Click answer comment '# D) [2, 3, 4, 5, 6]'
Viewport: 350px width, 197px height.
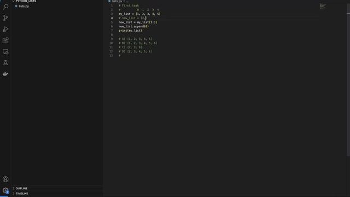(135, 51)
